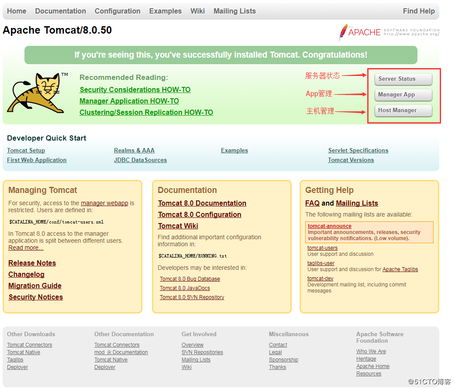Open Examples link under Developer Quick Start
Viewport: 455px width, 389px height.
[x=234, y=150]
